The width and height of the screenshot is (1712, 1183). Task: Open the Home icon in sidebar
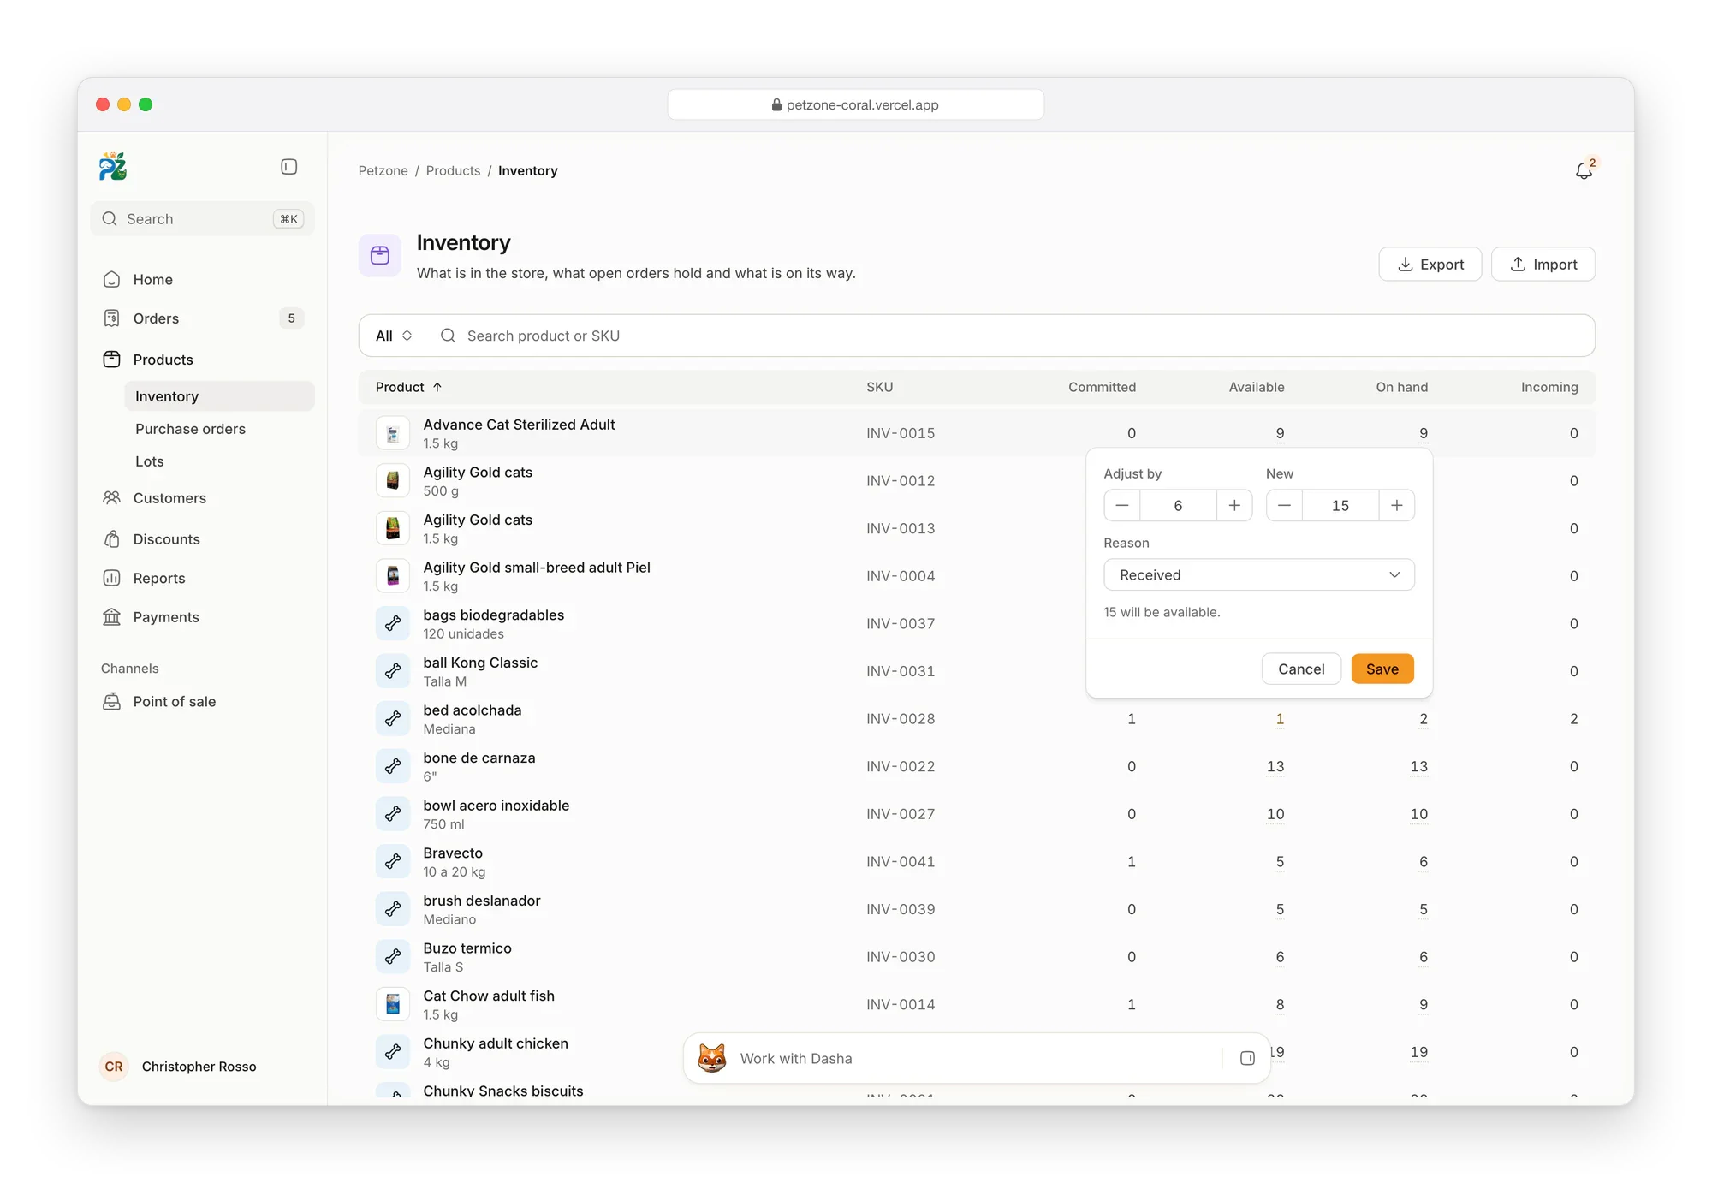pyautogui.click(x=112, y=280)
